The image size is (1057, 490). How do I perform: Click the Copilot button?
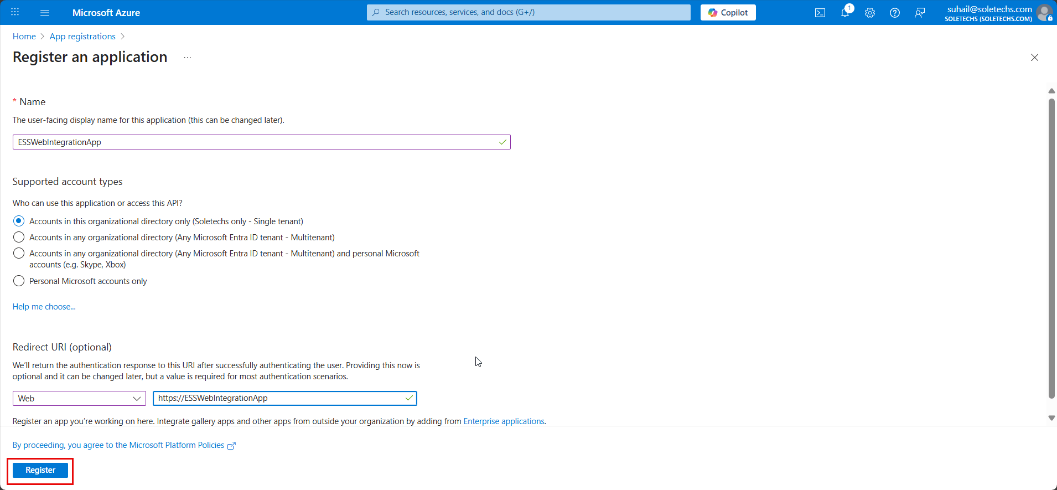[x=728, y=12]
